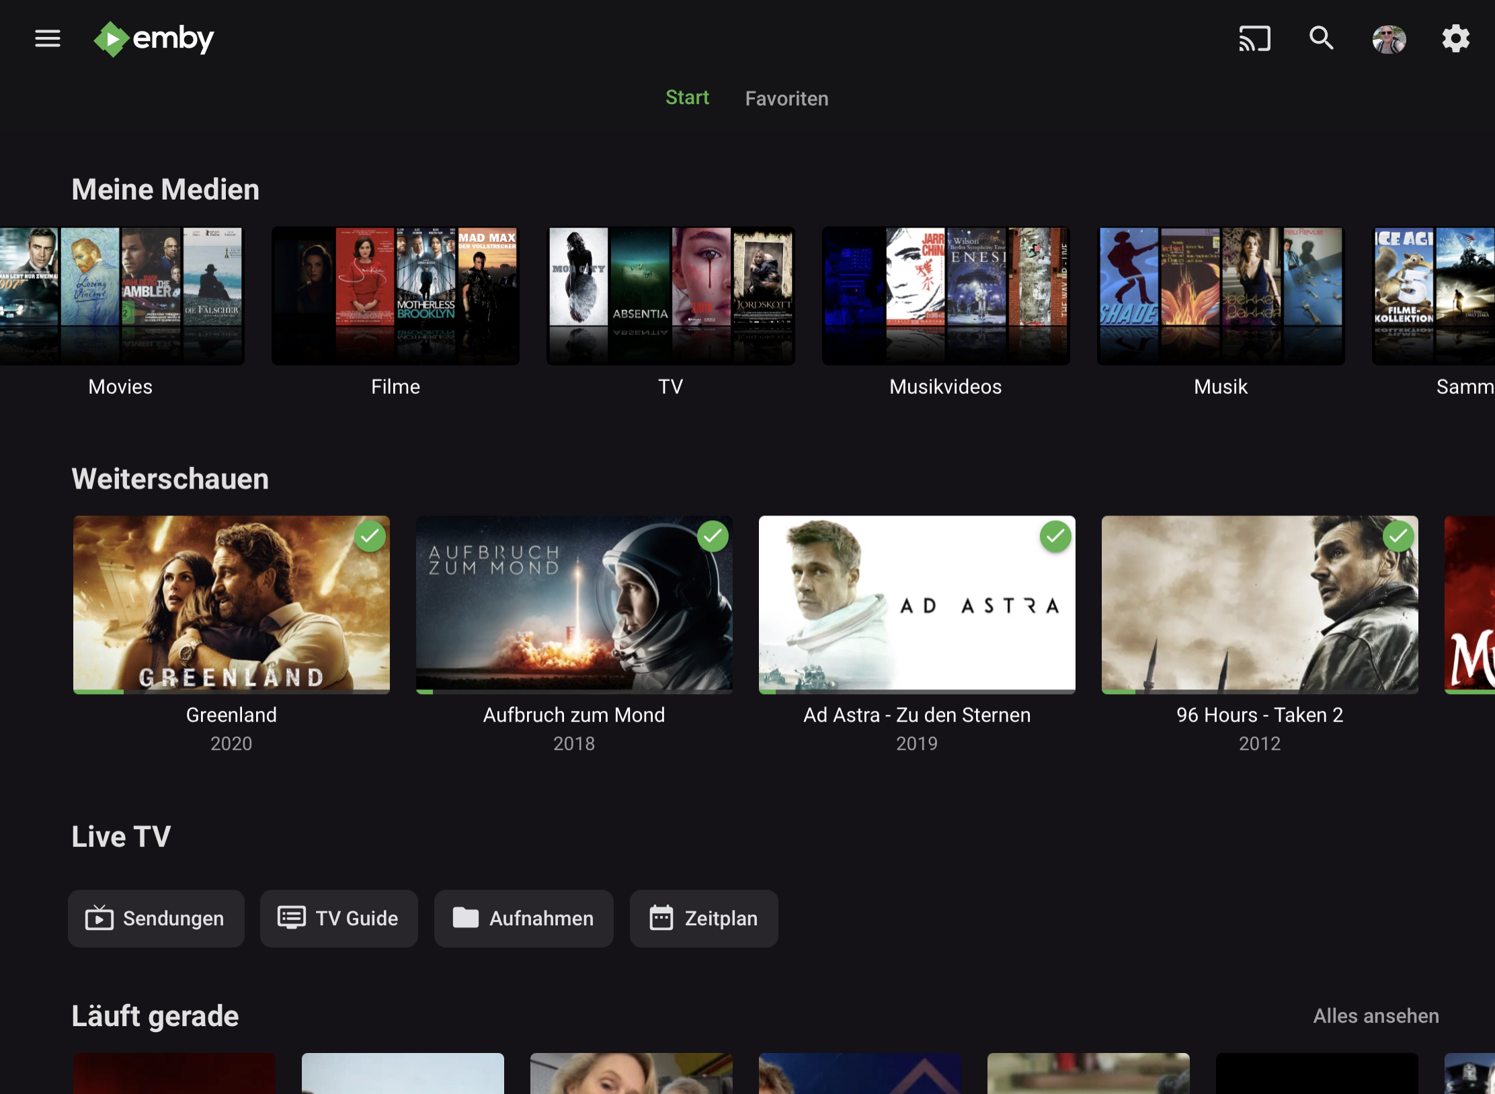Screen dimensions: 1495x1094
Task: Open the Aufnahmen recordings button
Action: click(524, 919)
